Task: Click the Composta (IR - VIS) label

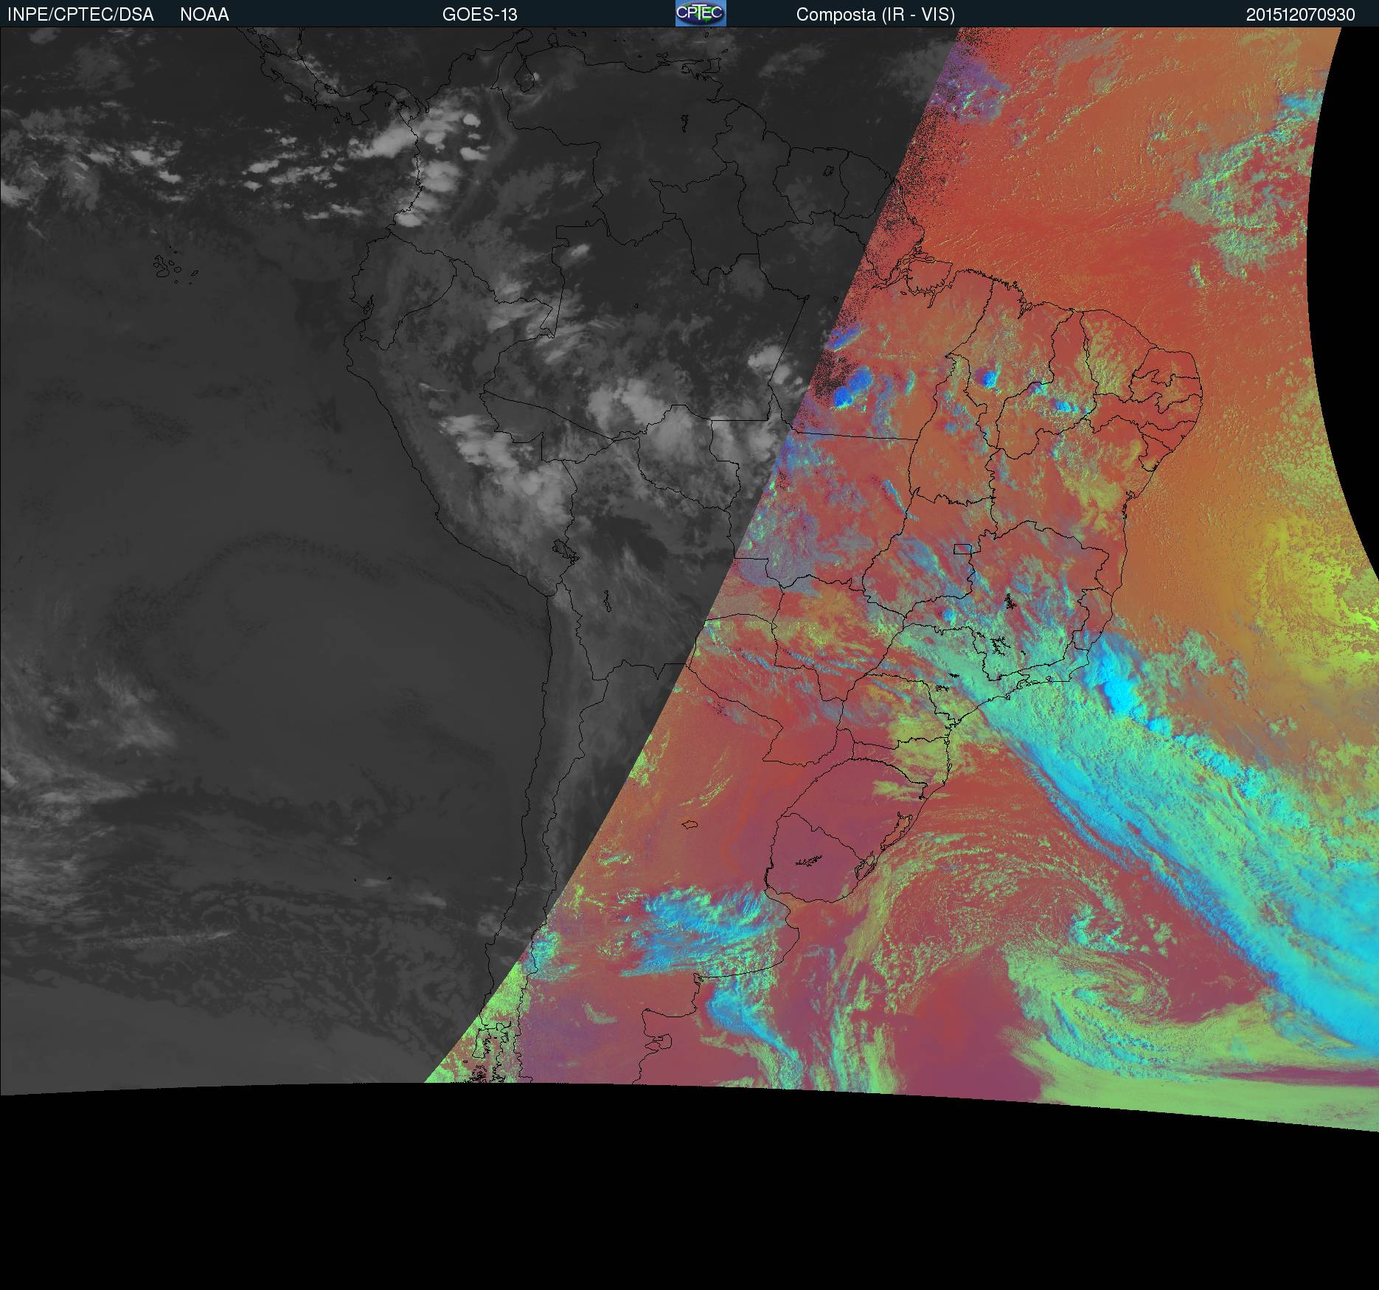Action: (x=875, y=15)
